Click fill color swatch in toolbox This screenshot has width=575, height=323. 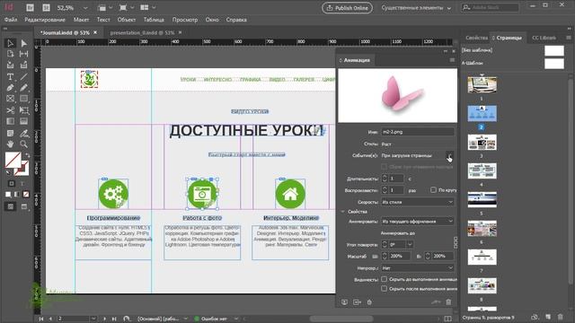coord(13,160)
